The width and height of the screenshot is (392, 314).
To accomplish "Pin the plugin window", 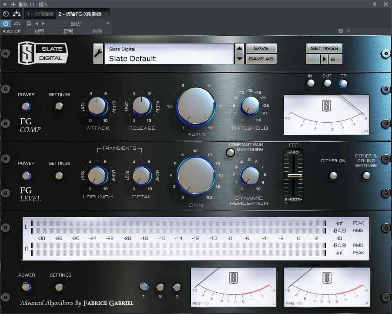I will pyautogui.click(x=375, y=4).
